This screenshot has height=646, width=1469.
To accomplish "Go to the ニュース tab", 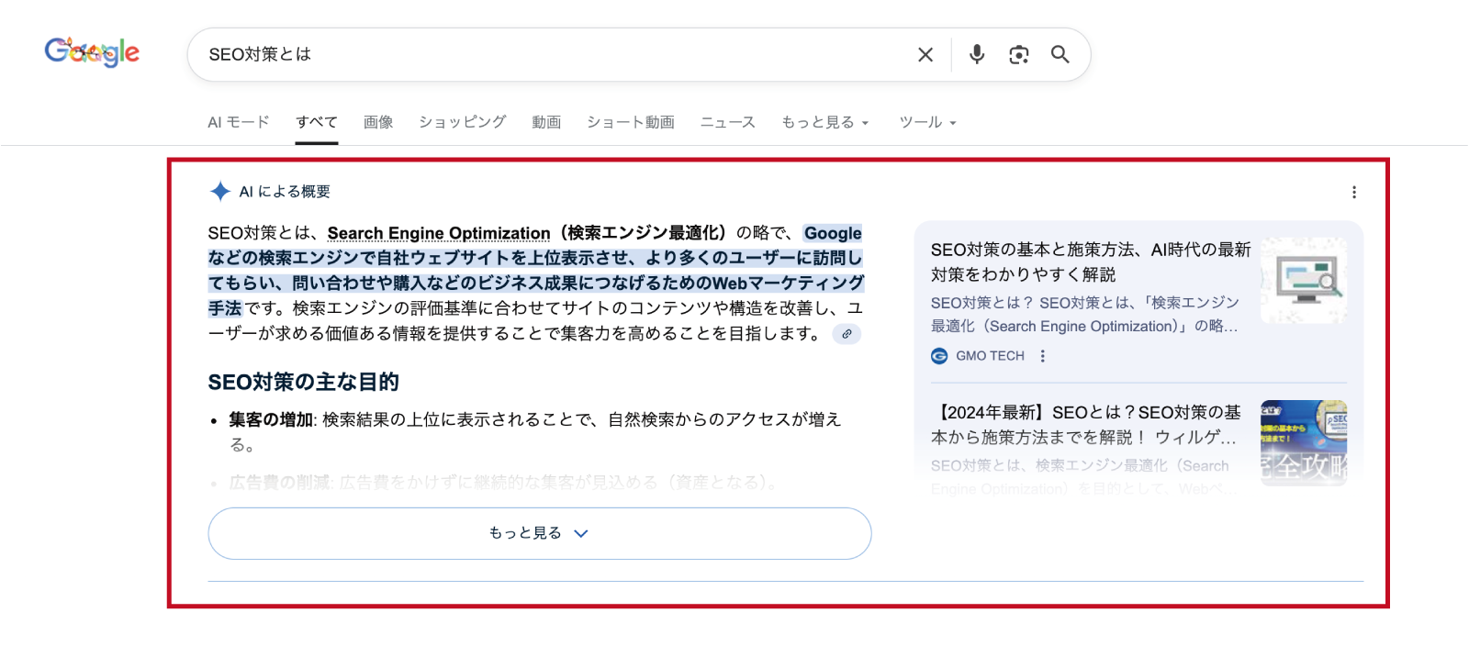I will [x=728, y=122].
